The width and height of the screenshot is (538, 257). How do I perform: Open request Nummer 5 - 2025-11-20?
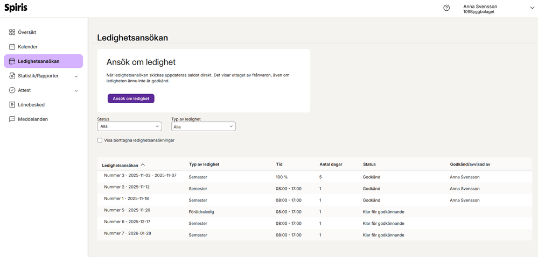point(127,210)
